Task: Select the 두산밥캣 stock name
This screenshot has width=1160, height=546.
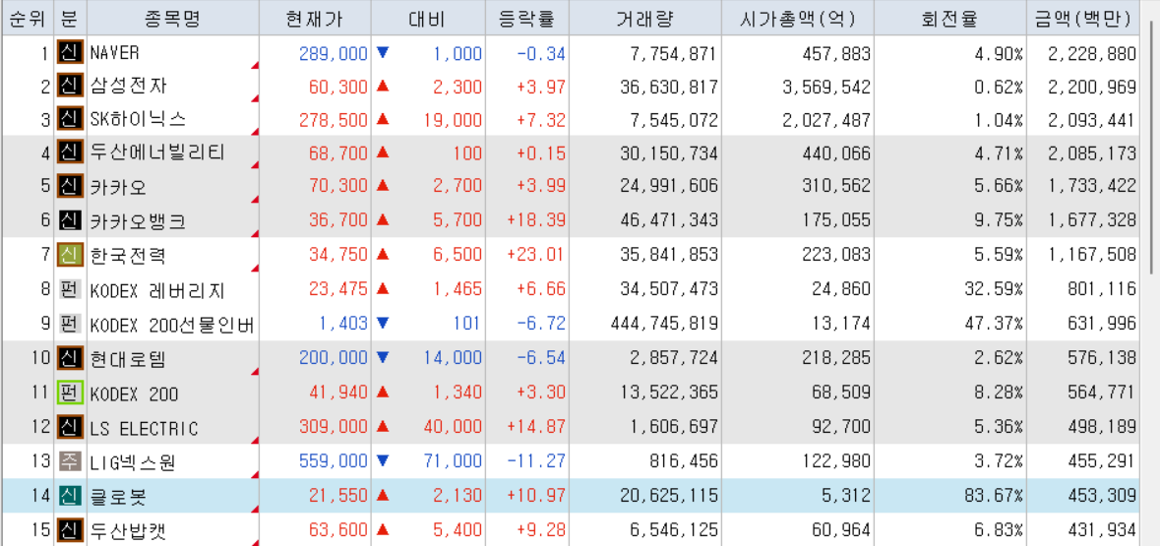Action: (x=129, y=529)
